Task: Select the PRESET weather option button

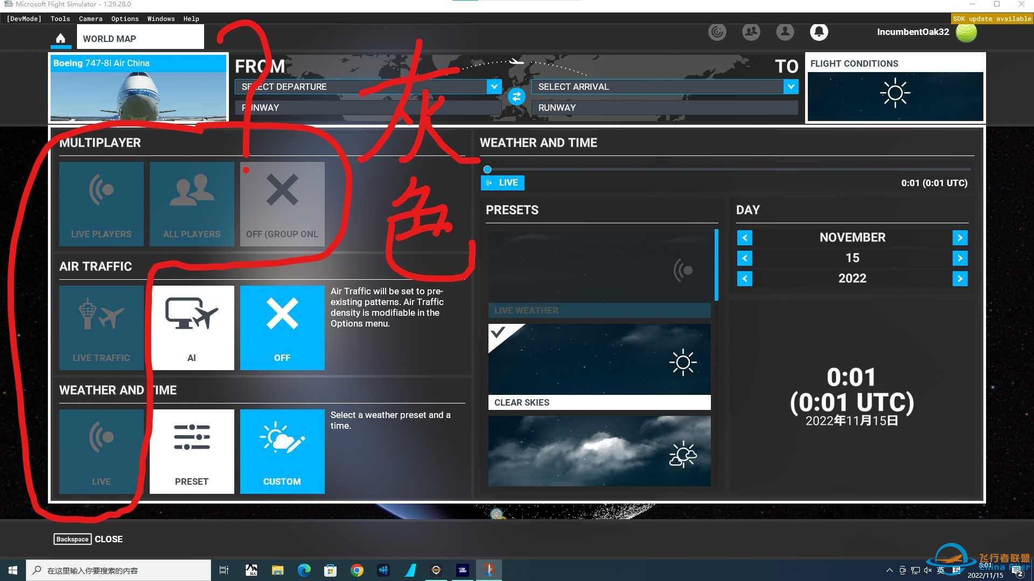Action: coord(191,451)
